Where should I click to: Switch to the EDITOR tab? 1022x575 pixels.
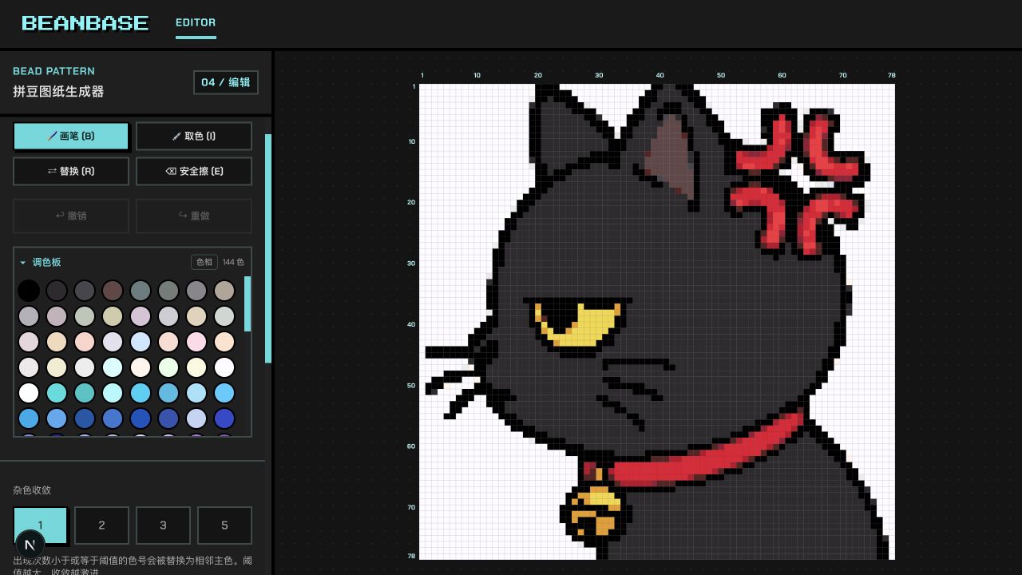(196, 22)
